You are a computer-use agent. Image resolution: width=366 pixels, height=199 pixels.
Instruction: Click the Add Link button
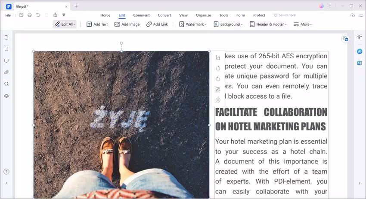coord(157,24)
